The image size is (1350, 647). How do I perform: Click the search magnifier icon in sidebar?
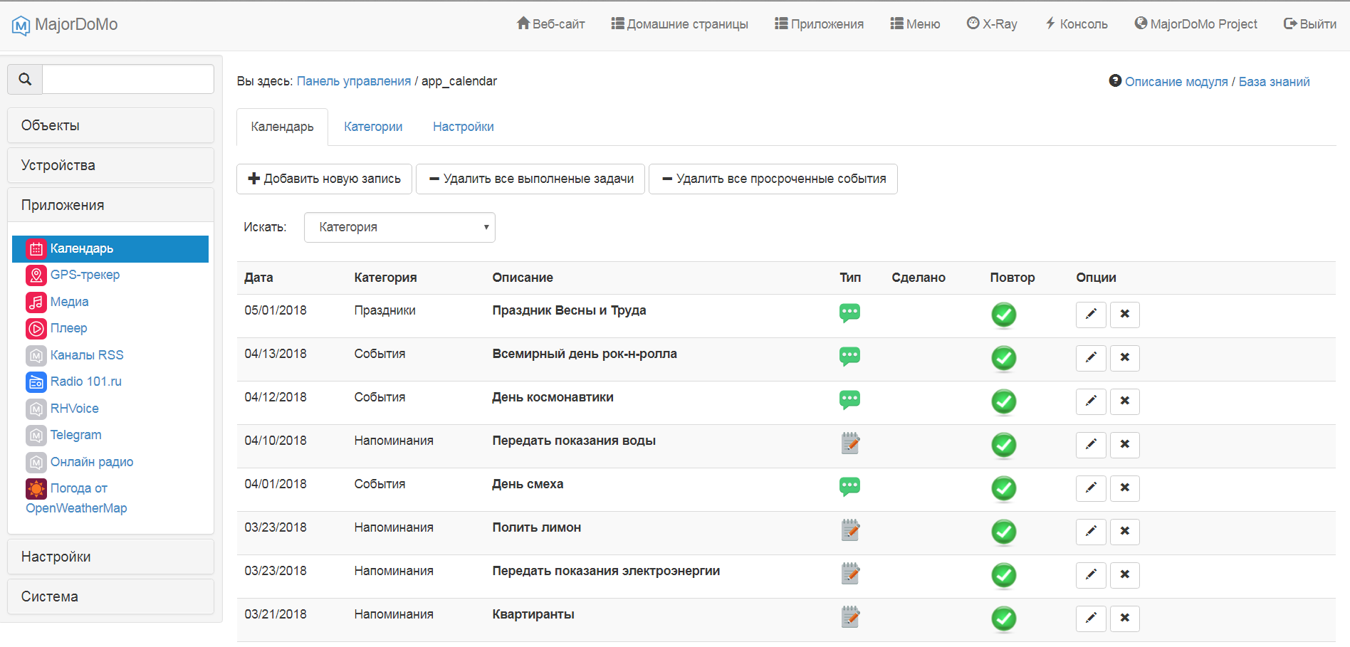pyautogui.click(x=25, y=79)
